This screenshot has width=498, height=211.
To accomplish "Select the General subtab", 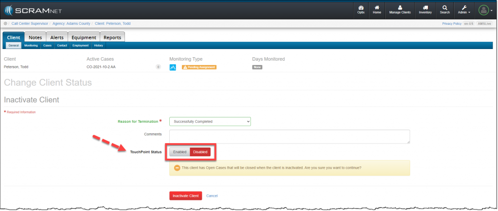I will coord(14,46).
